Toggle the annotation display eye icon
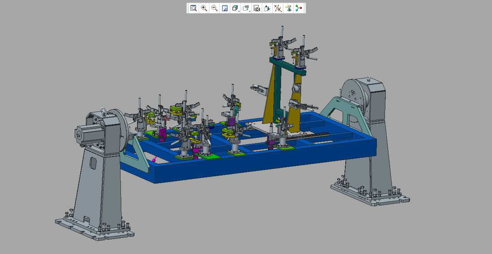The width and height of the screenshot is (492, 254). pos(288,8)
